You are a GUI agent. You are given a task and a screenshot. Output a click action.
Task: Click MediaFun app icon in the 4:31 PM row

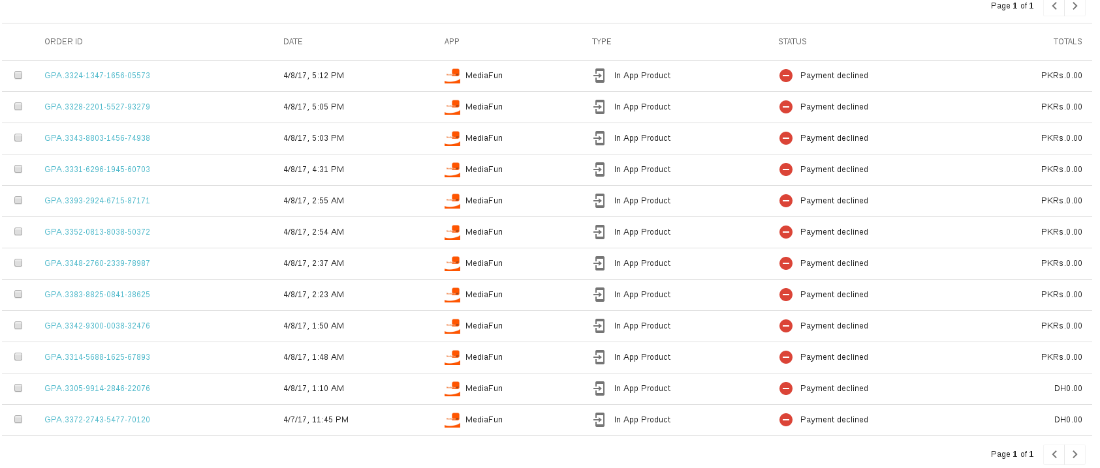click(452, 169)
